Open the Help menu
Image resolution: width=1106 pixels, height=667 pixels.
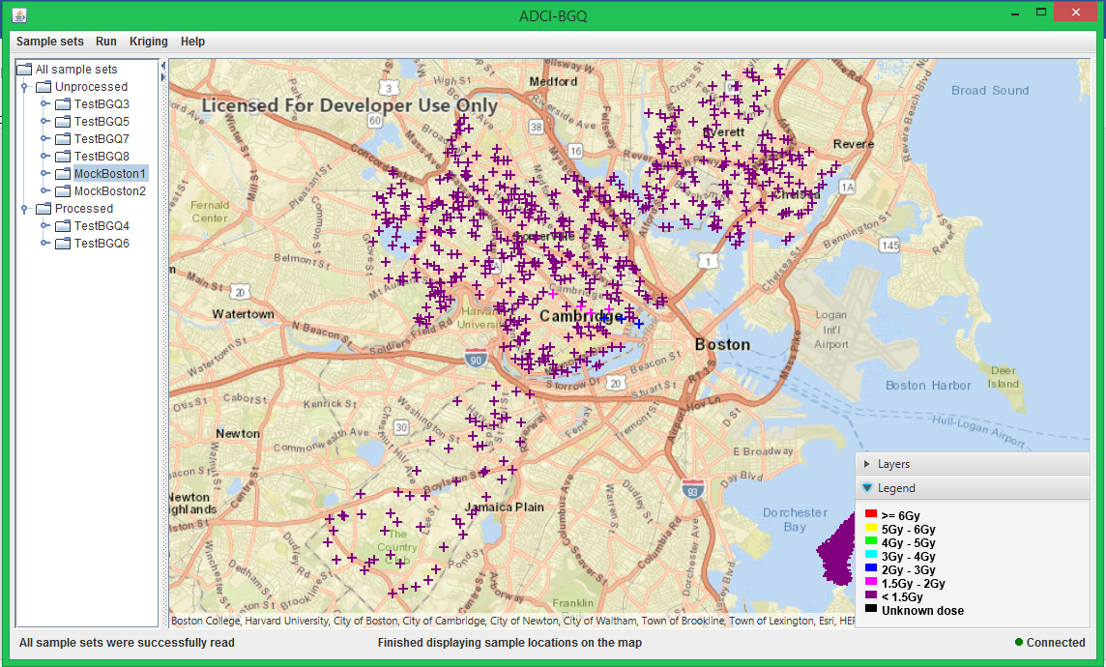[x=192, y=42]
